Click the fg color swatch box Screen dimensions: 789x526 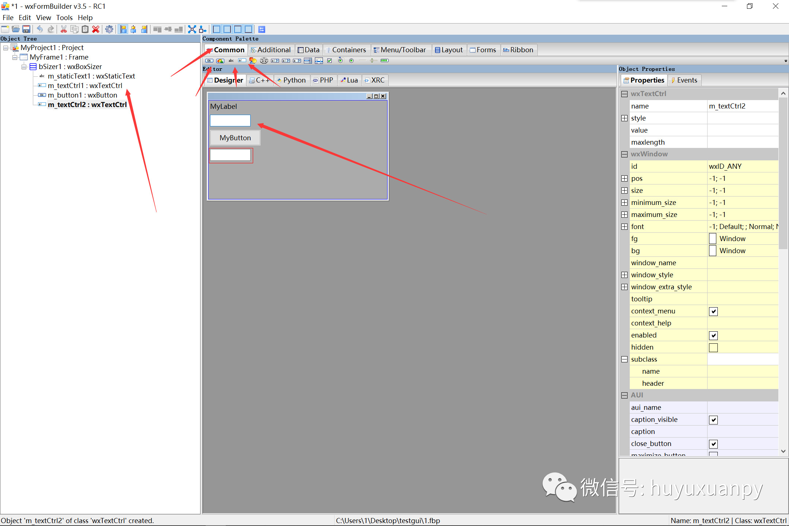712,239
